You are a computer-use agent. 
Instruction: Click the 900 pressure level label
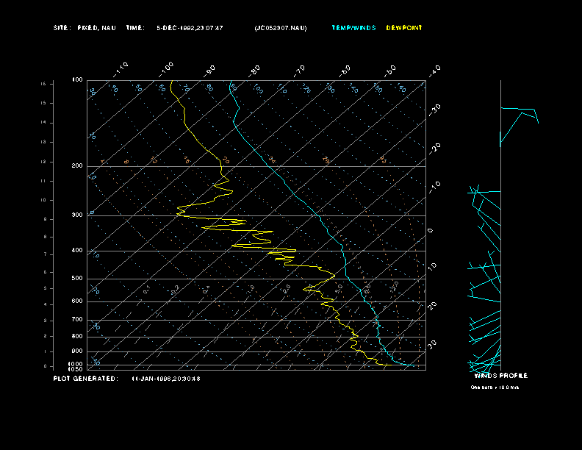click(77, 351)
